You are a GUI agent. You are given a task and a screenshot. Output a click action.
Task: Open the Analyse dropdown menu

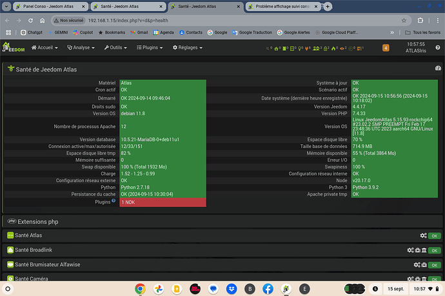pyautogui.click(x=81, y=48)
